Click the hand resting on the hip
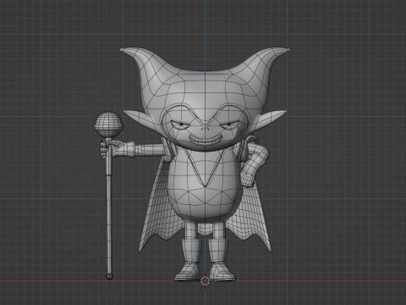 pyautogui.click(x=248, y=180)
